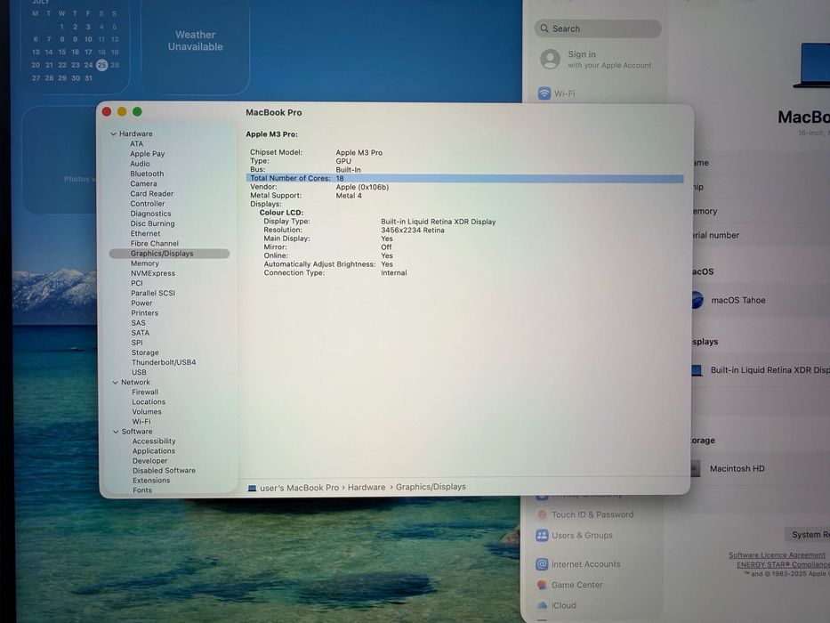
Task: Select Apple Pay in the sidebar
Action: 147,154
